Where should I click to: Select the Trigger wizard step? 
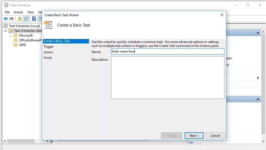pos(49,47)
